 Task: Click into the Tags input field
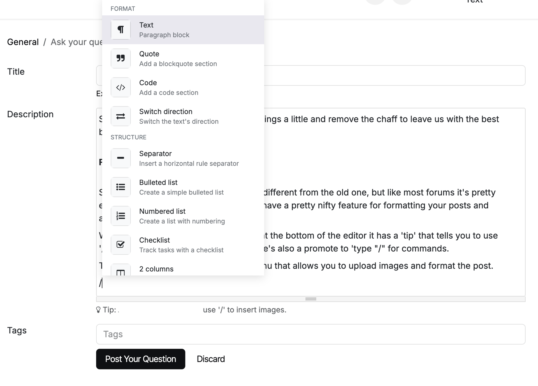point(310,334)
